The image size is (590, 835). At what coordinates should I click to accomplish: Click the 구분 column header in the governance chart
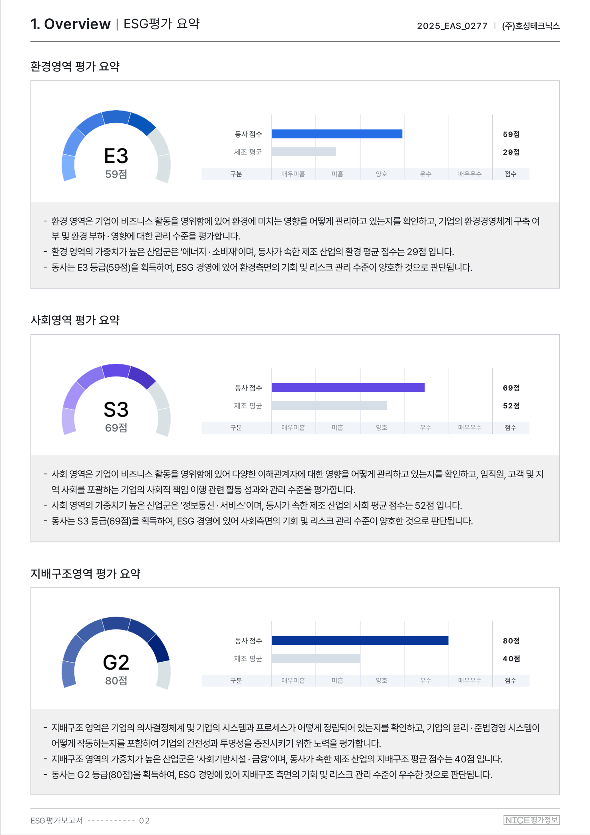[x=236, y=680]
